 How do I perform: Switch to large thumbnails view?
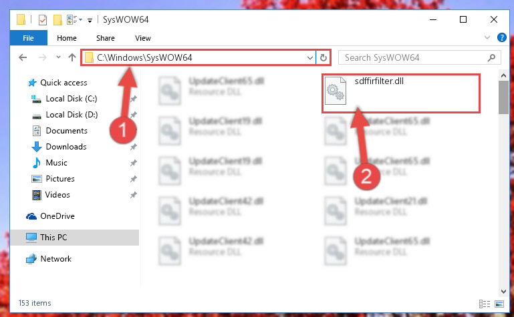(499, 304)
